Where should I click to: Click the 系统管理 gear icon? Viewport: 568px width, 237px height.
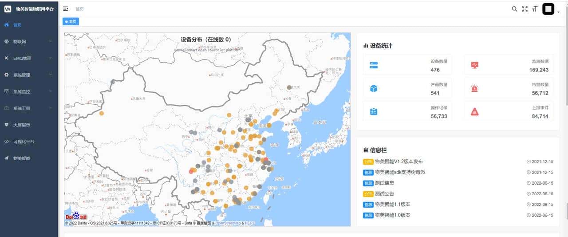6,75
